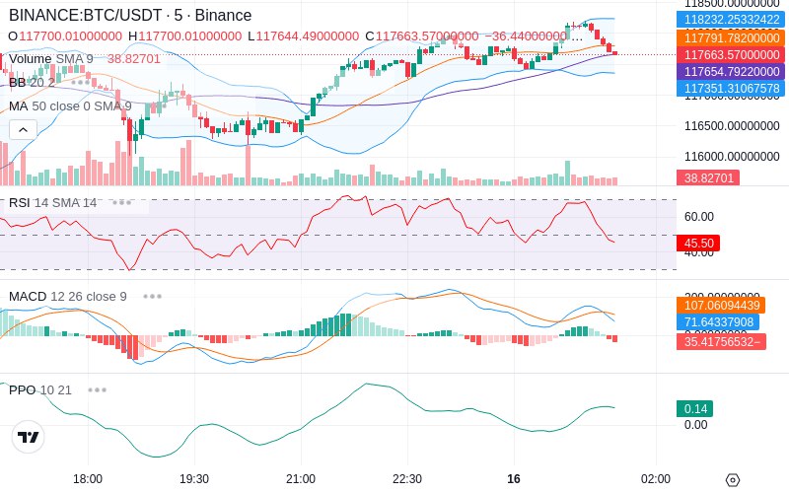Viewport: 789px width, 493px height.
Task: Click the Open value 117700.01000000 in legend
Action: (70, 36)
